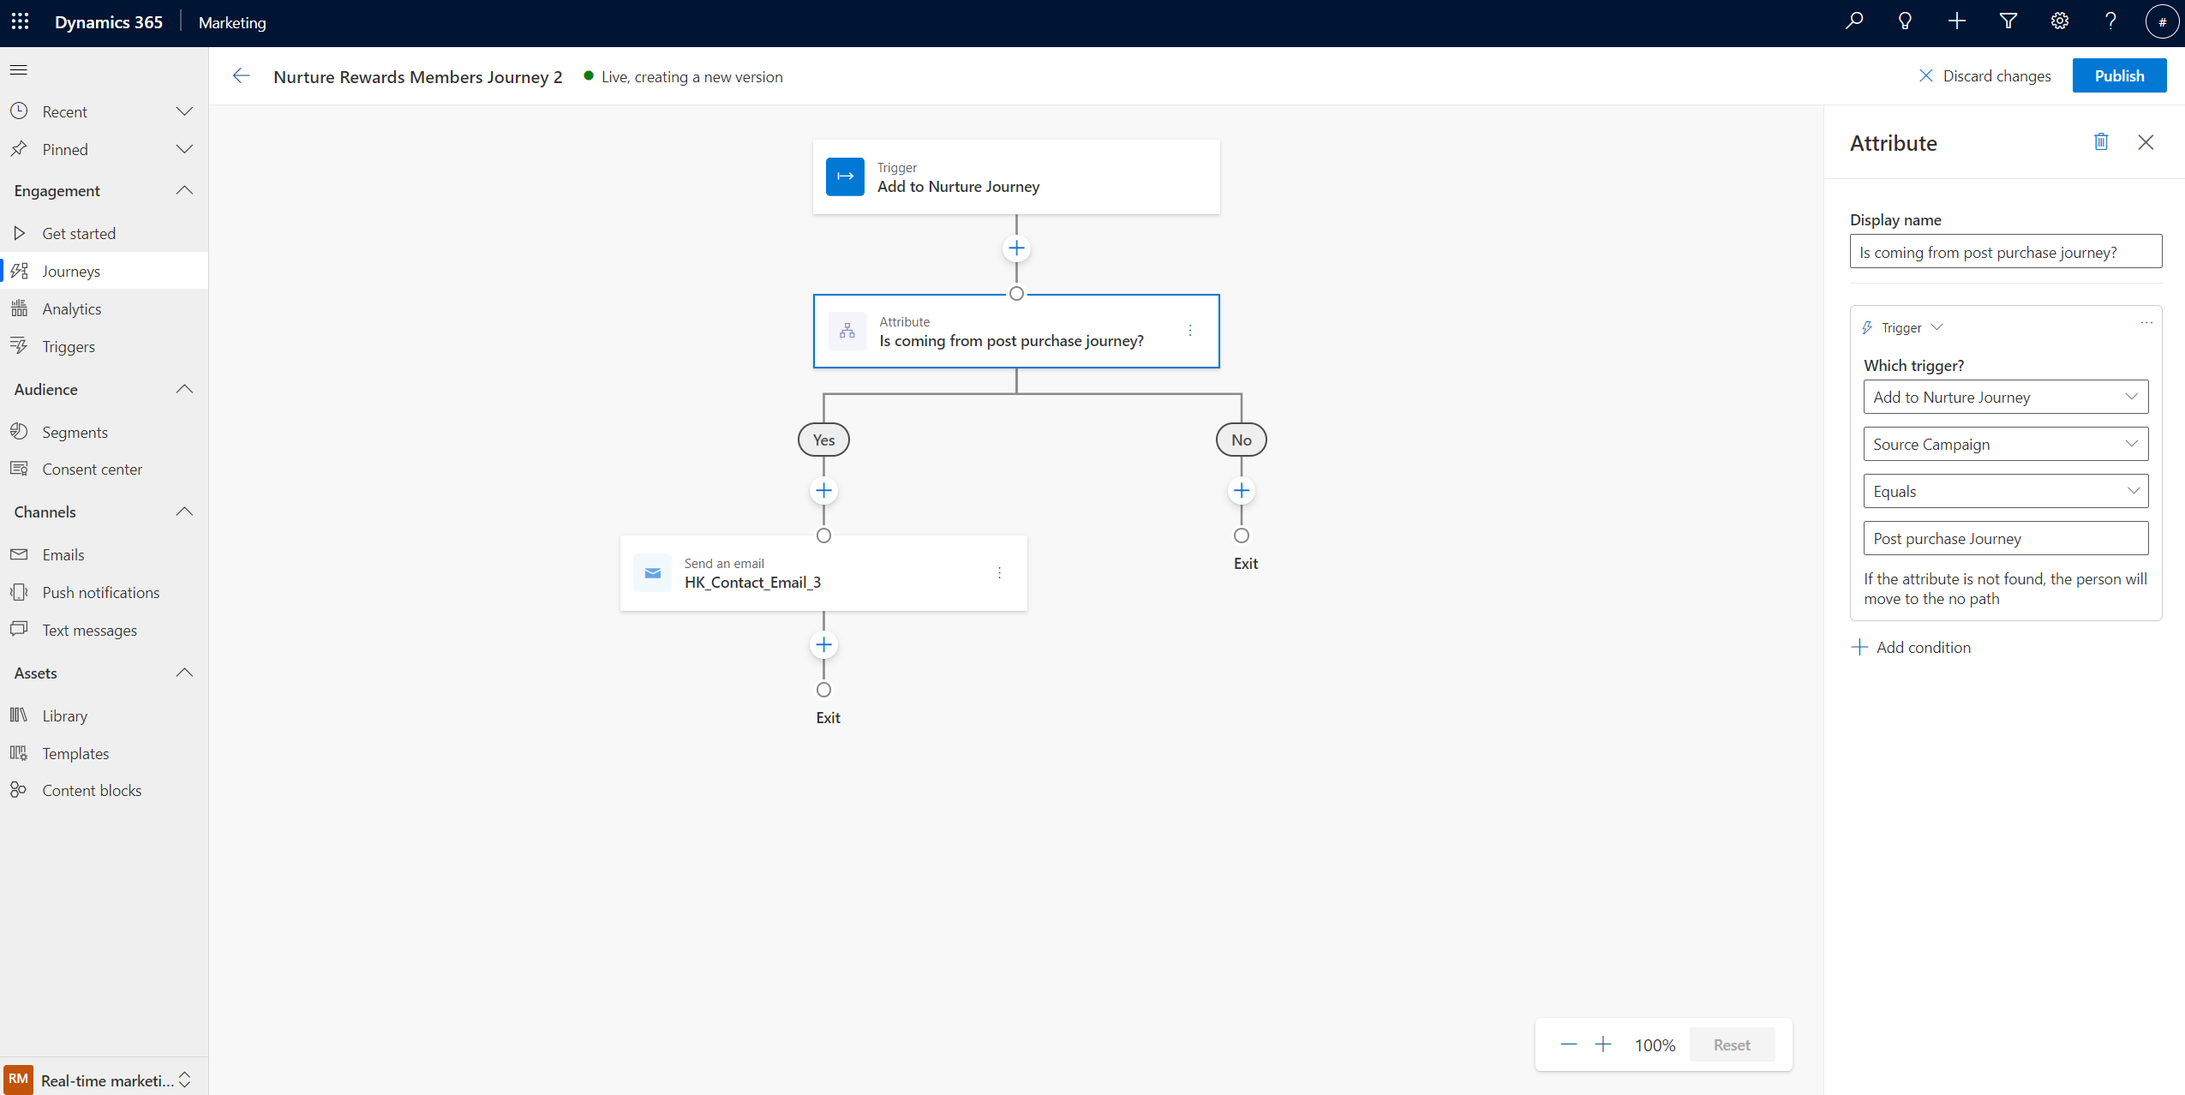Open Triggers from the left sidebar menu

(x=67, y=346)
